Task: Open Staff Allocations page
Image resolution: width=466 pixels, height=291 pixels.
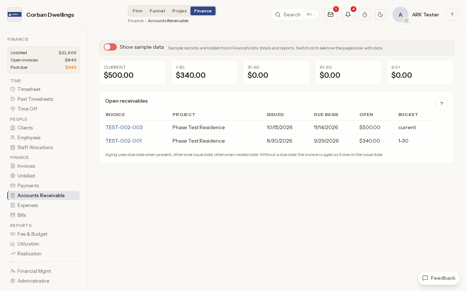Action: pyautogui.click(x=43, y=147)
